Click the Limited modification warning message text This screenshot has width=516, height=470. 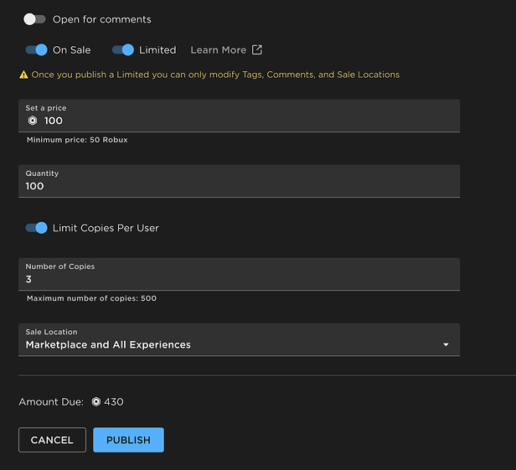pyautogui.click(x=215, y=75)
